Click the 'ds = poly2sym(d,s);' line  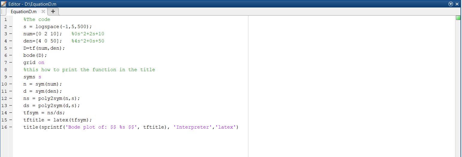tap(52, 106)
